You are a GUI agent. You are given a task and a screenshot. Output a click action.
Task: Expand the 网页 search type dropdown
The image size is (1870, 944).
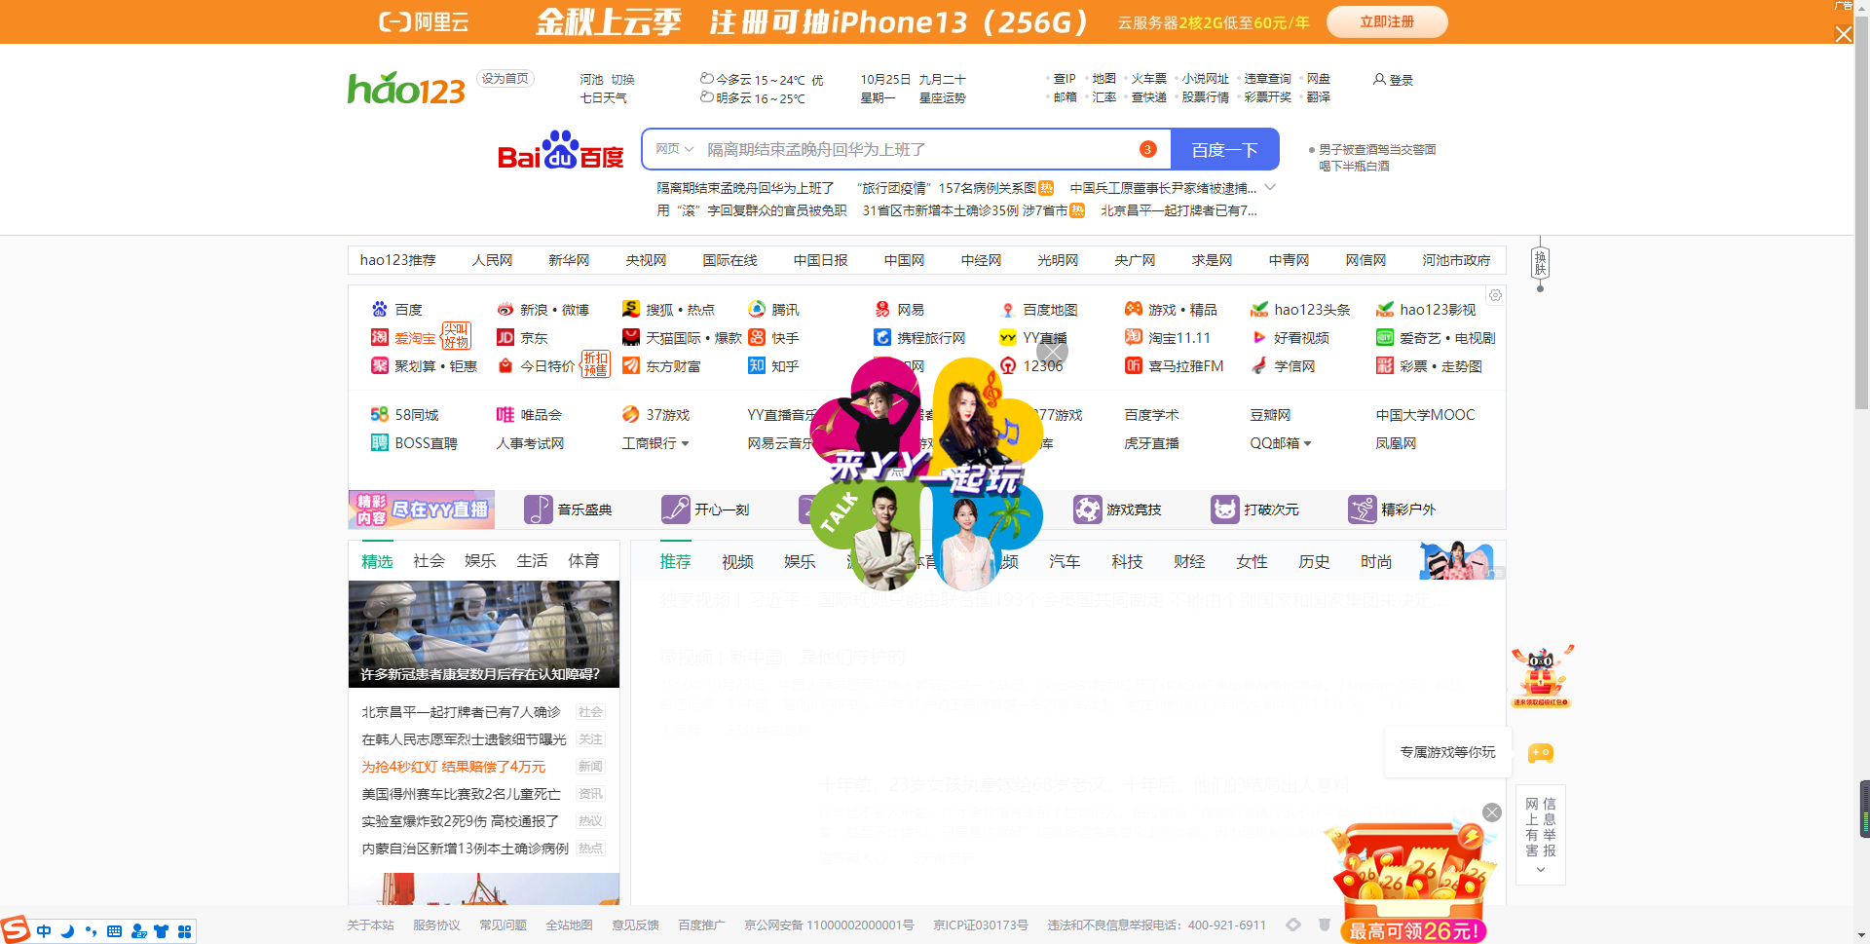674,149
